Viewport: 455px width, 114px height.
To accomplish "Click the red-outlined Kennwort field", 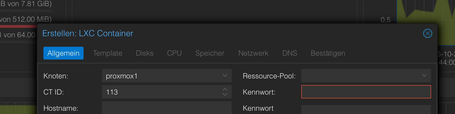I will (x=366, y=92).
